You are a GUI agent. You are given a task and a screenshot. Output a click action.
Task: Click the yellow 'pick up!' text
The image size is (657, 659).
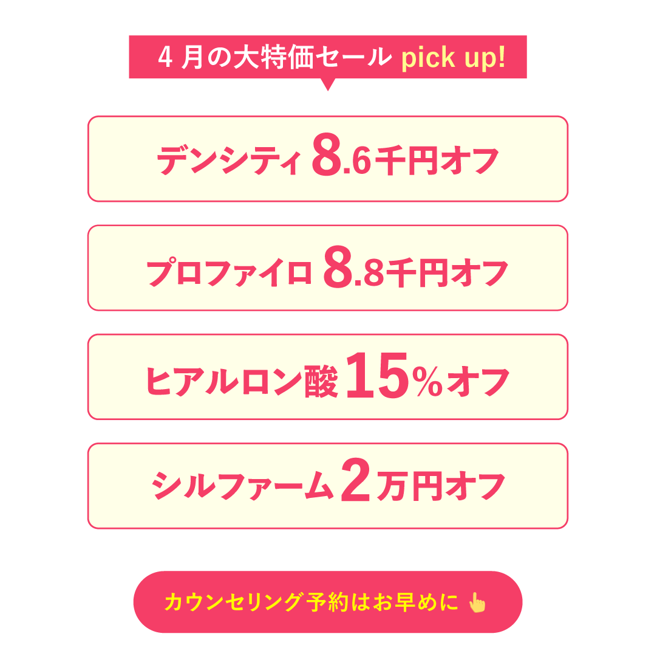pyautogui.click(x=452, y=57)
